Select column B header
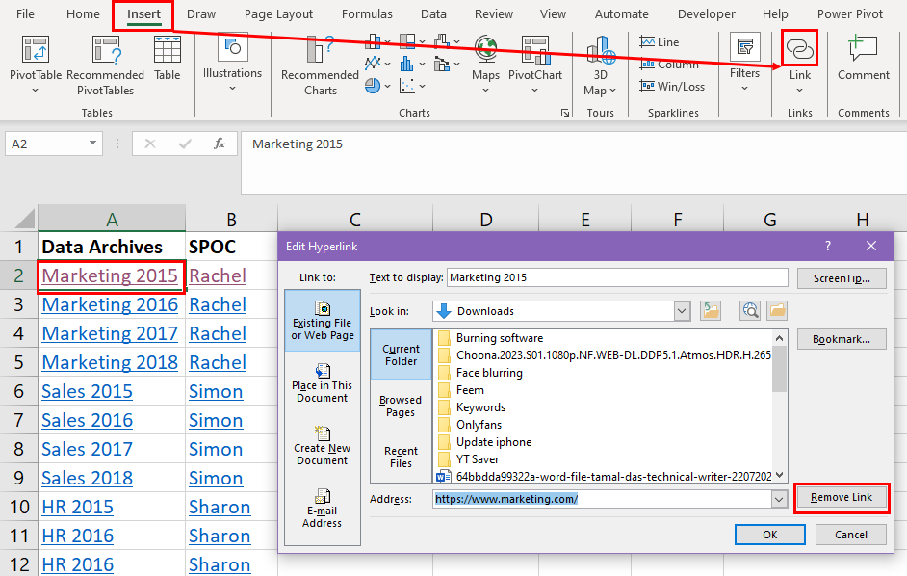The height and width of the screenshot is (576, 907). pyautogui.click(x=231, y=220)
